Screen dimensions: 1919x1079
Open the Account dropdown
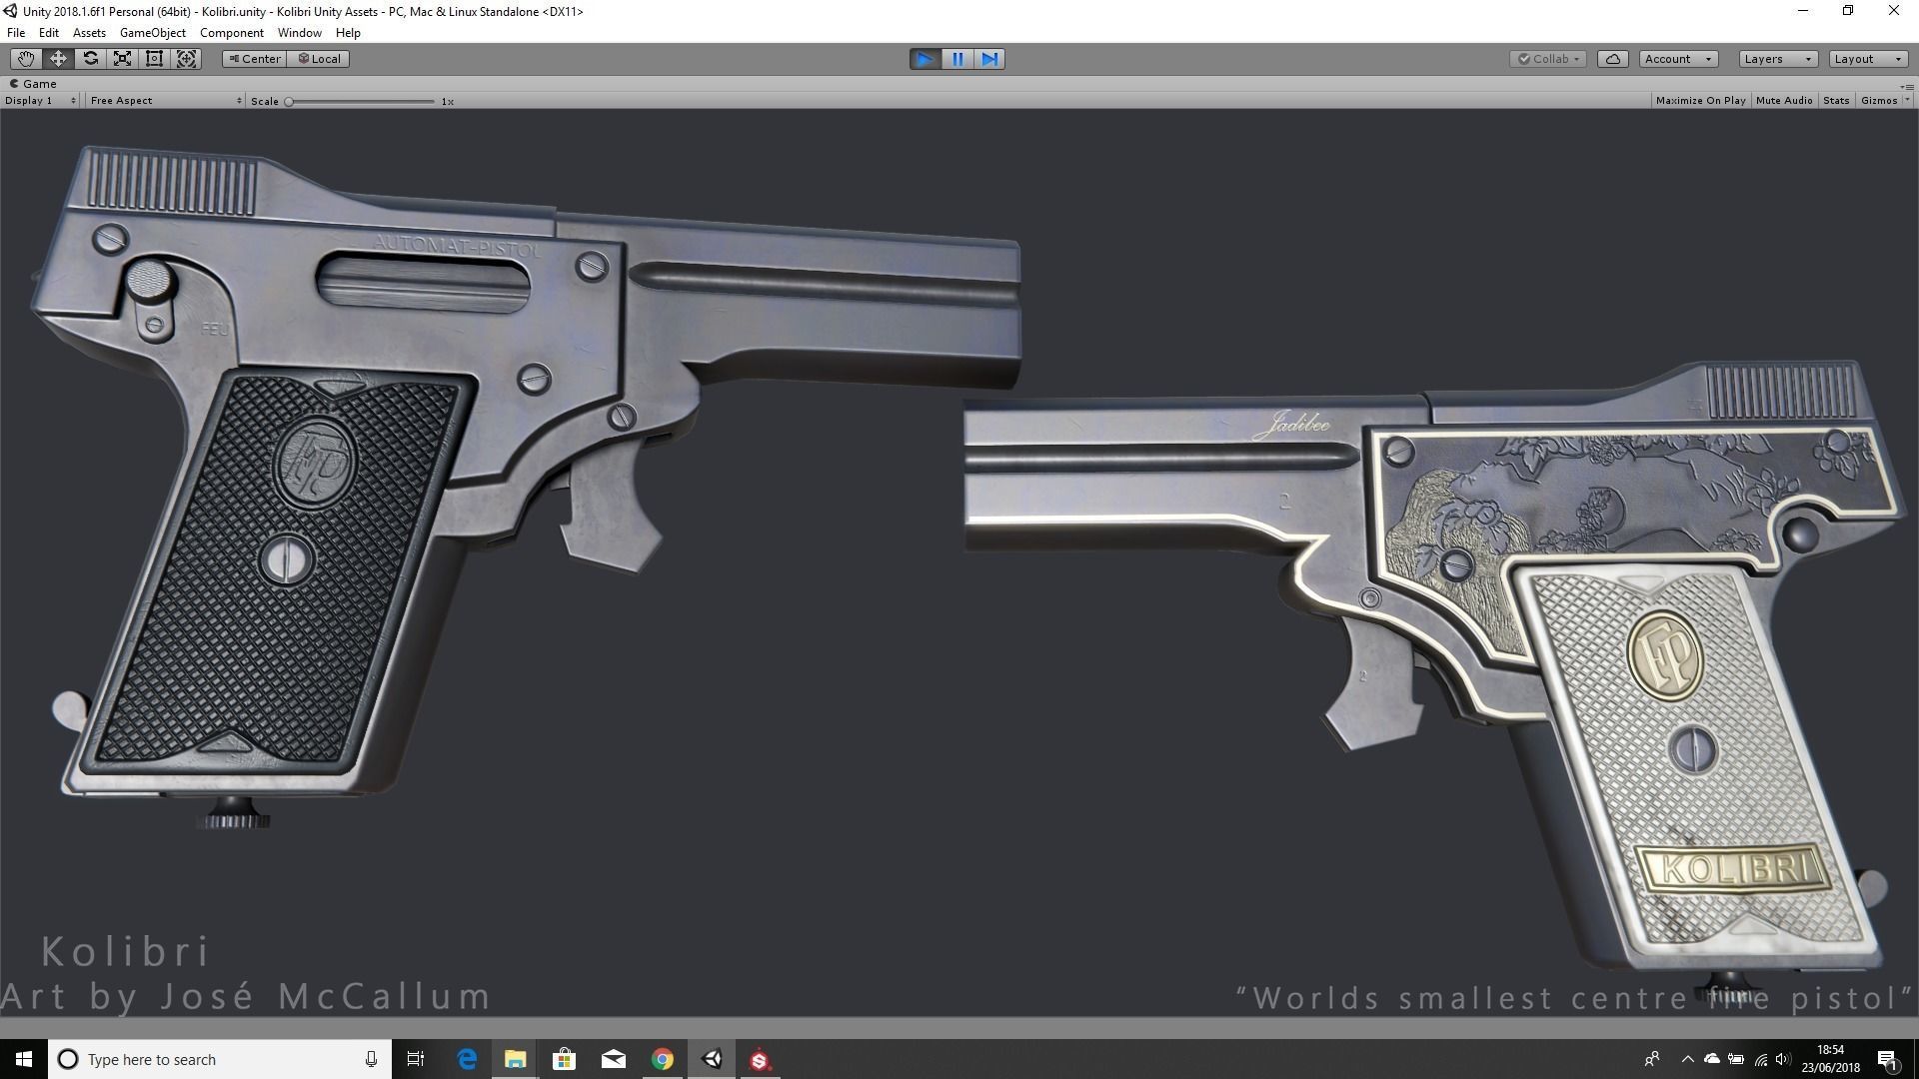1678,59
